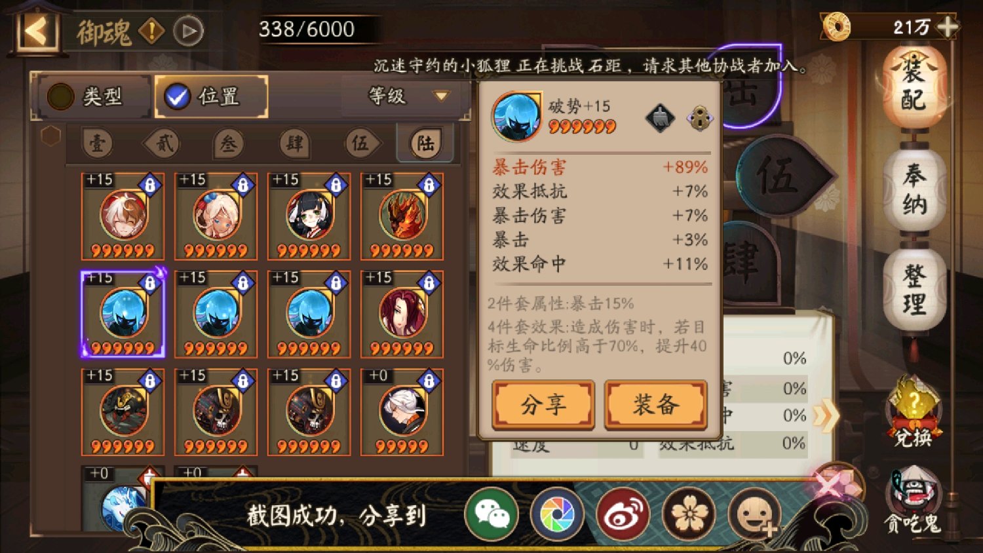This screenshot has height=553, width=983.
Task: Open the 贪吃鬼 icon
Action: (x=913, y=499)
